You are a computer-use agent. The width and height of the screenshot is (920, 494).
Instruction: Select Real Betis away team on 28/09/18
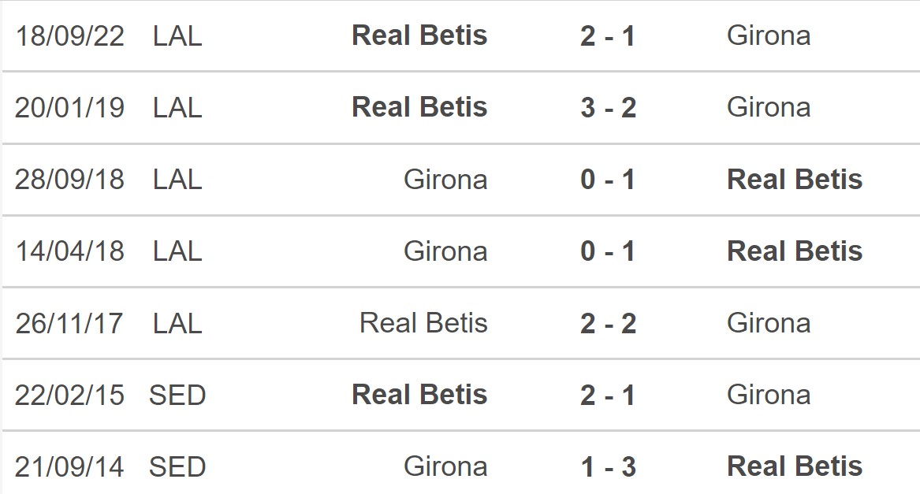795,180
